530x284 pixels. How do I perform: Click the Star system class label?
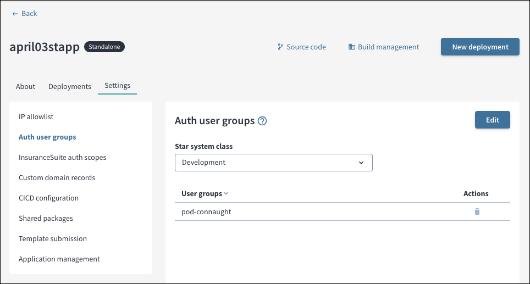(x=204, y=147)
